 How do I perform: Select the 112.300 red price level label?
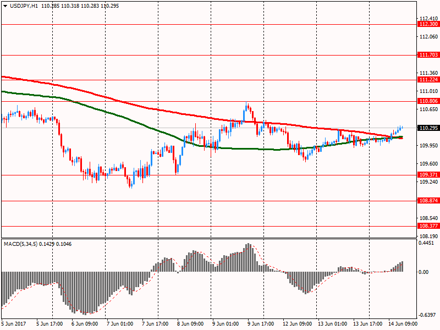pyautogui.click(x=428, y=24)
